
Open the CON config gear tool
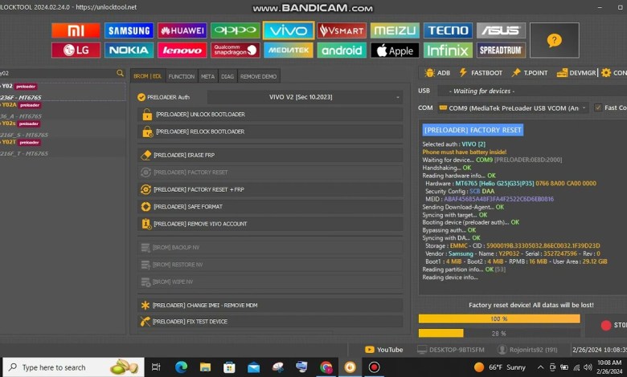[614, 73]
